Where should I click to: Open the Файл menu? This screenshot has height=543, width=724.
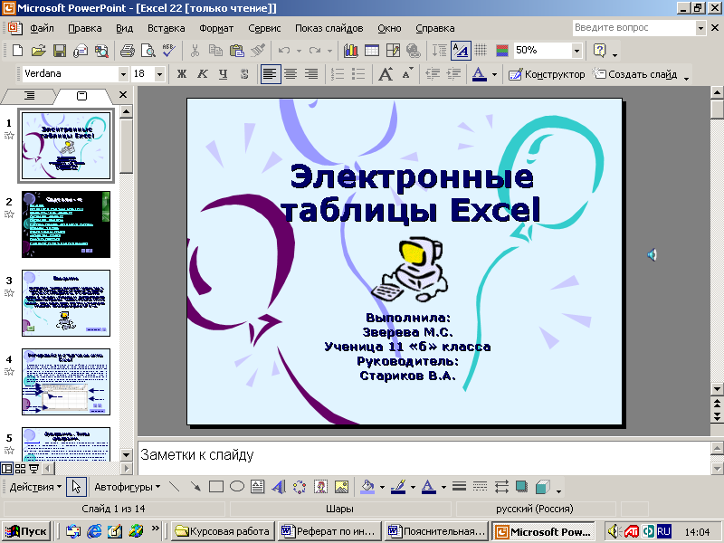tap(42, 28)
